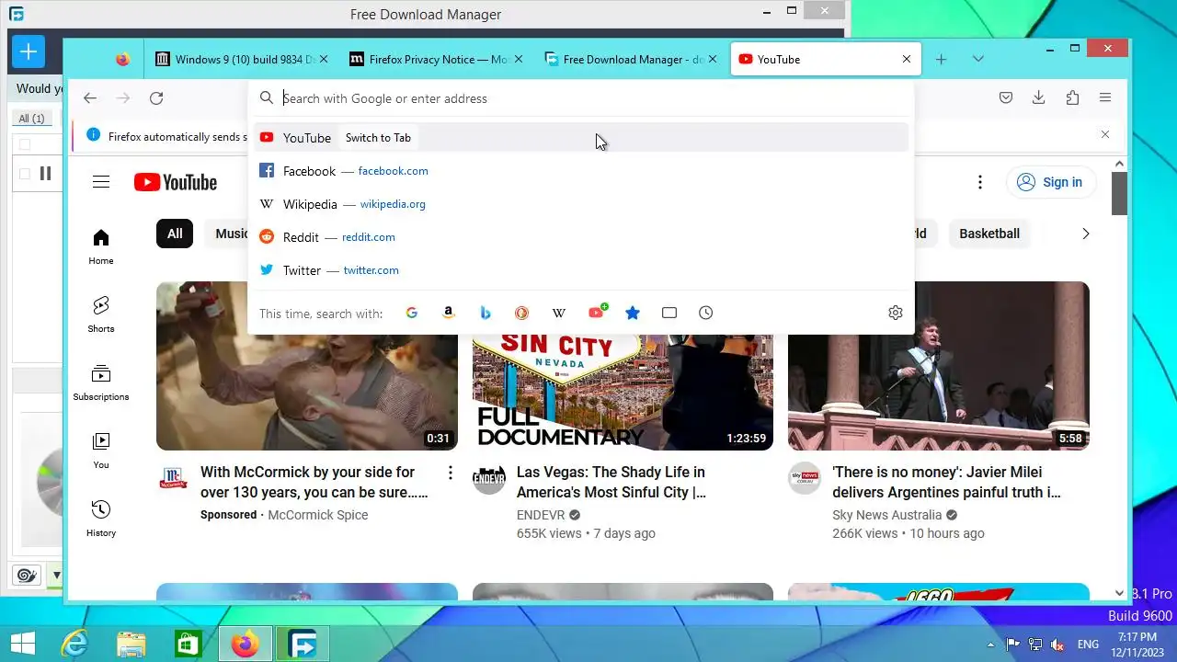1177x662 pixels.
Task: Tick the download row checkbox beside pause icon
Action: (x=25, y=174)
